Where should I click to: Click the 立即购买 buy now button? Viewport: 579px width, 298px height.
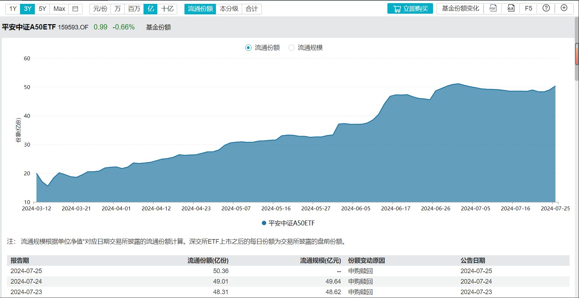click(410, 9)
